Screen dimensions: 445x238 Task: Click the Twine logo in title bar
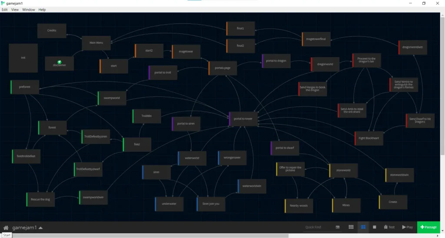pos(3,3)
